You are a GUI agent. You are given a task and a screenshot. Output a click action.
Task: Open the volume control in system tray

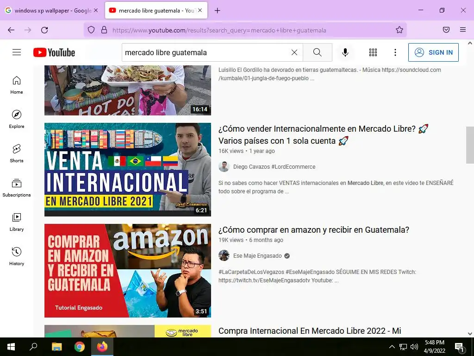coord(414,347)
